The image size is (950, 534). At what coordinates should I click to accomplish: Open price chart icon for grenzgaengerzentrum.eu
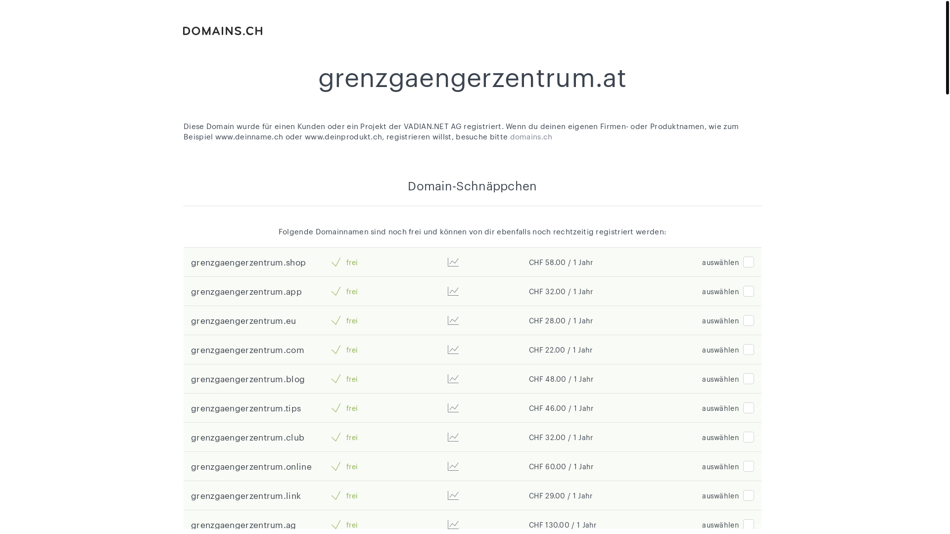pos(453,320)
